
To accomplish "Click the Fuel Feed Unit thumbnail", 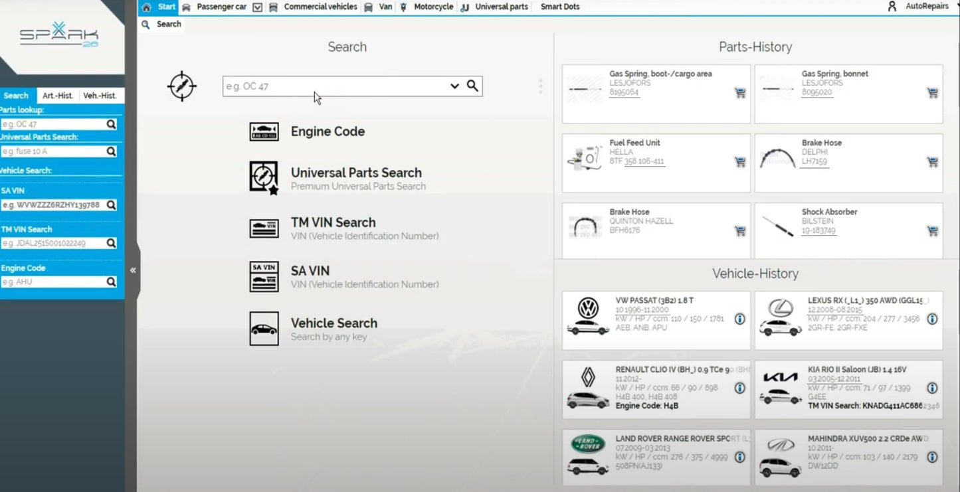I will click(585, 159).
